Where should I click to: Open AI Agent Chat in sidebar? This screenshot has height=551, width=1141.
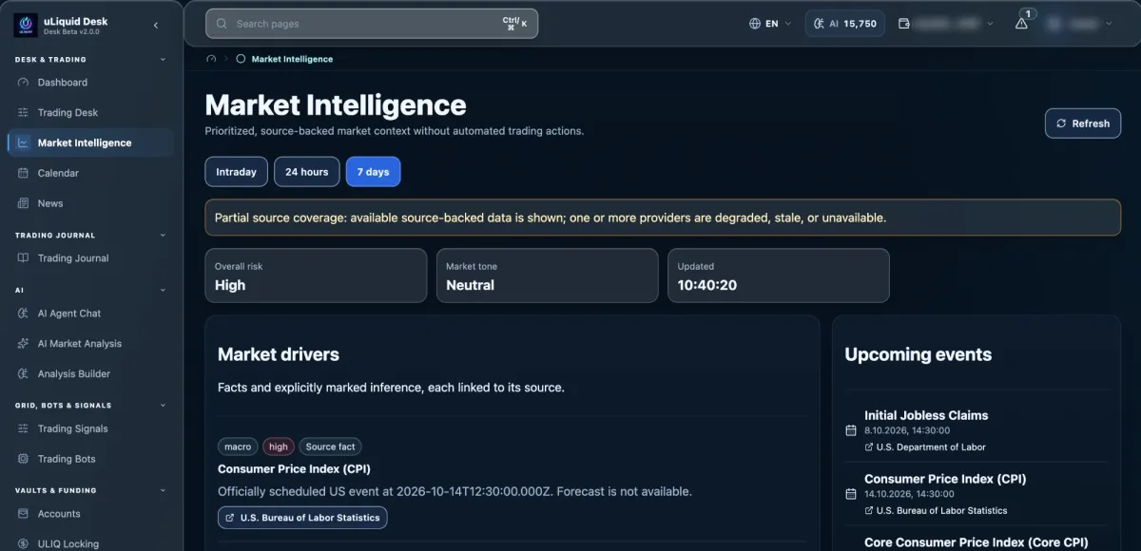coord(90,313)
